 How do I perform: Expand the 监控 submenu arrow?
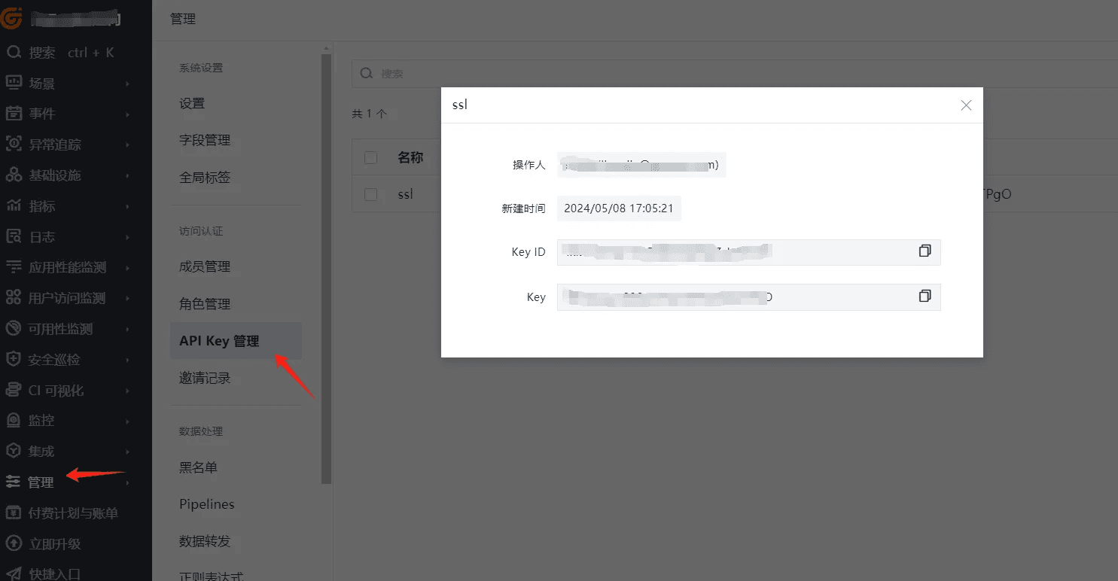(x=128, y=421)
